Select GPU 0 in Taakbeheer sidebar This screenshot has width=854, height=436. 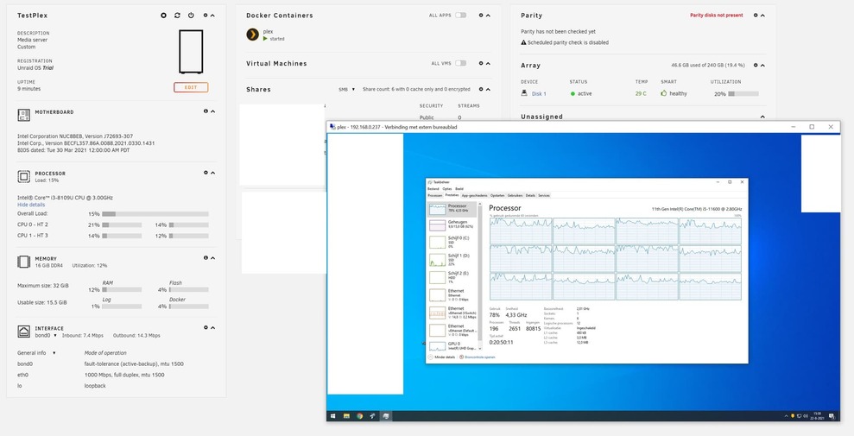(x=452, y=345)
